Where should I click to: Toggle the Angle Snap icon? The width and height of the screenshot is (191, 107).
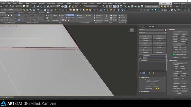click(73, 7)
